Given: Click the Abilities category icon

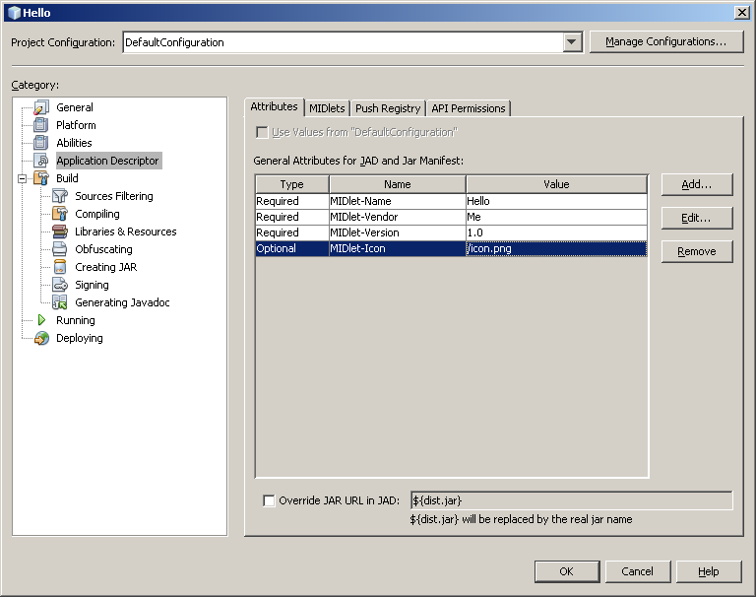Looking at the screenshot, I should [41, 143].
